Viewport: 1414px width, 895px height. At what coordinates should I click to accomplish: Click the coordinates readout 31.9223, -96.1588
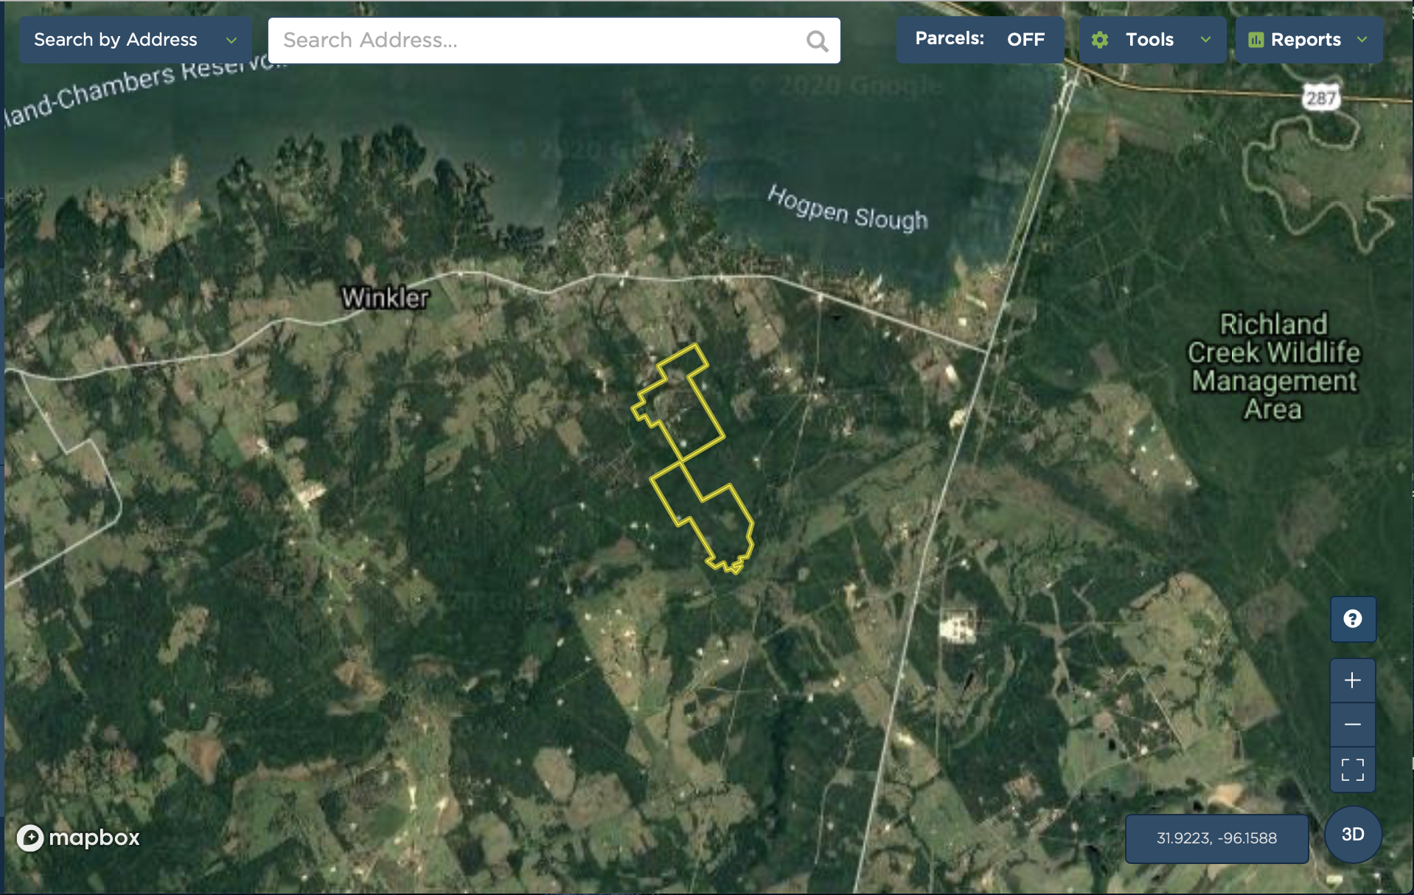[x=1216, y=838]
